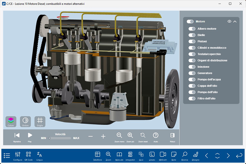The width and height of the screenshot is (246, 164).
Task: Open the QR Code tool
Action: pos(28,154)
